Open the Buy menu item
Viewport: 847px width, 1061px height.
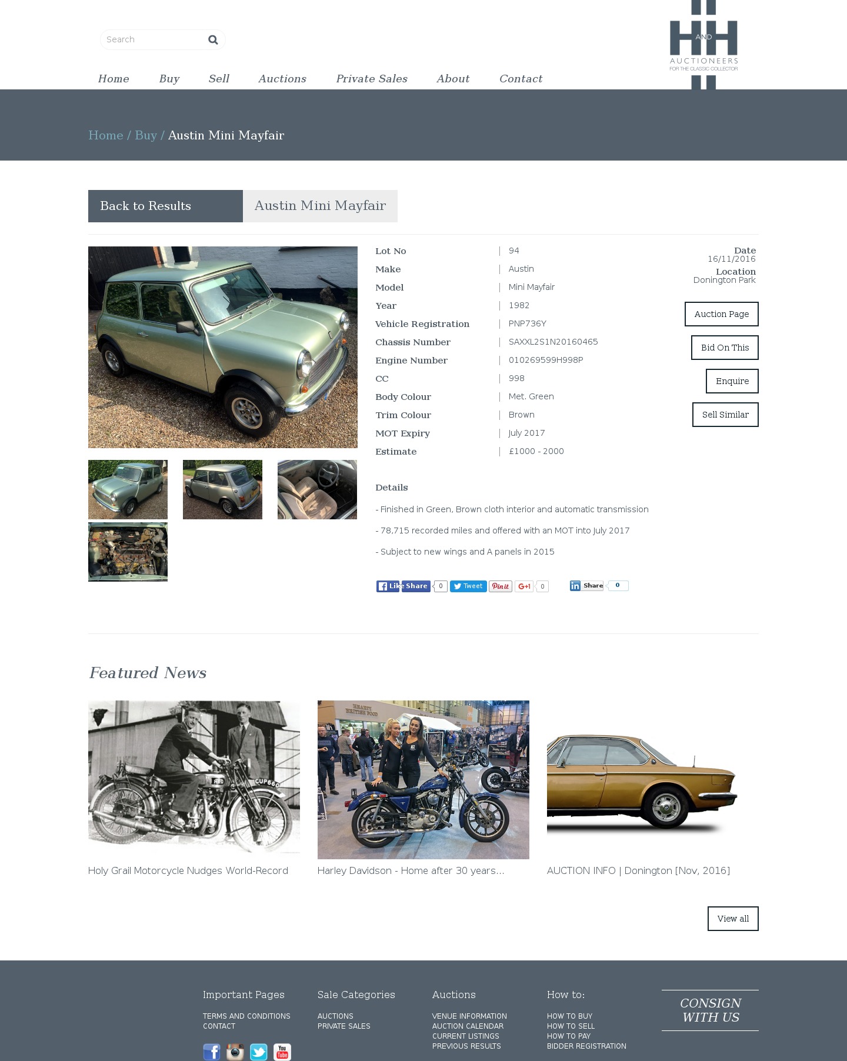pyautogui.click(x=169, y=79)
